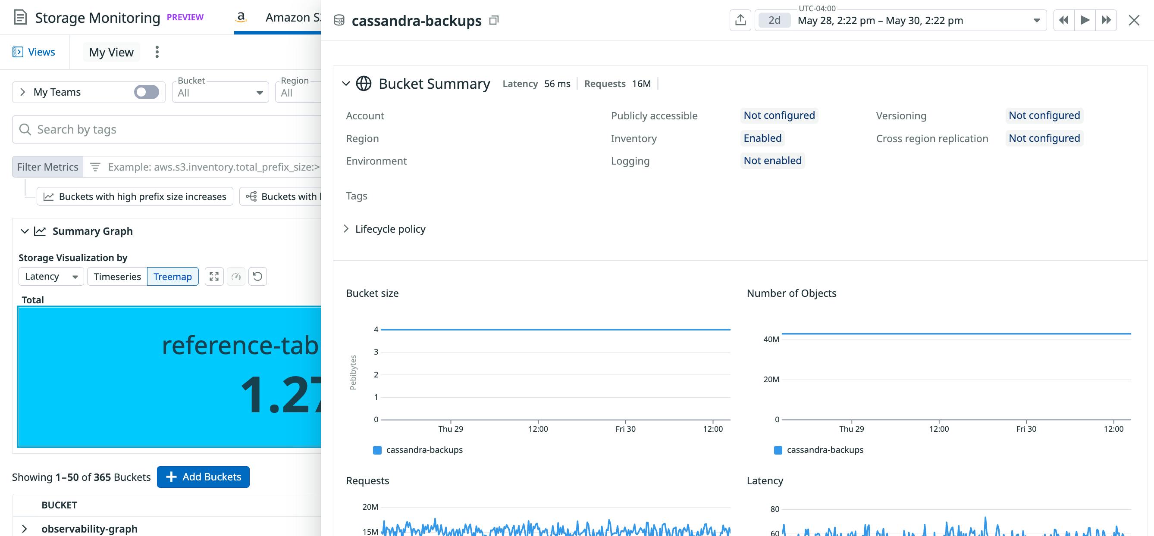Switch to Timeseries visualization
This screenshot has height=536, width=1154.
pos(117,277)
